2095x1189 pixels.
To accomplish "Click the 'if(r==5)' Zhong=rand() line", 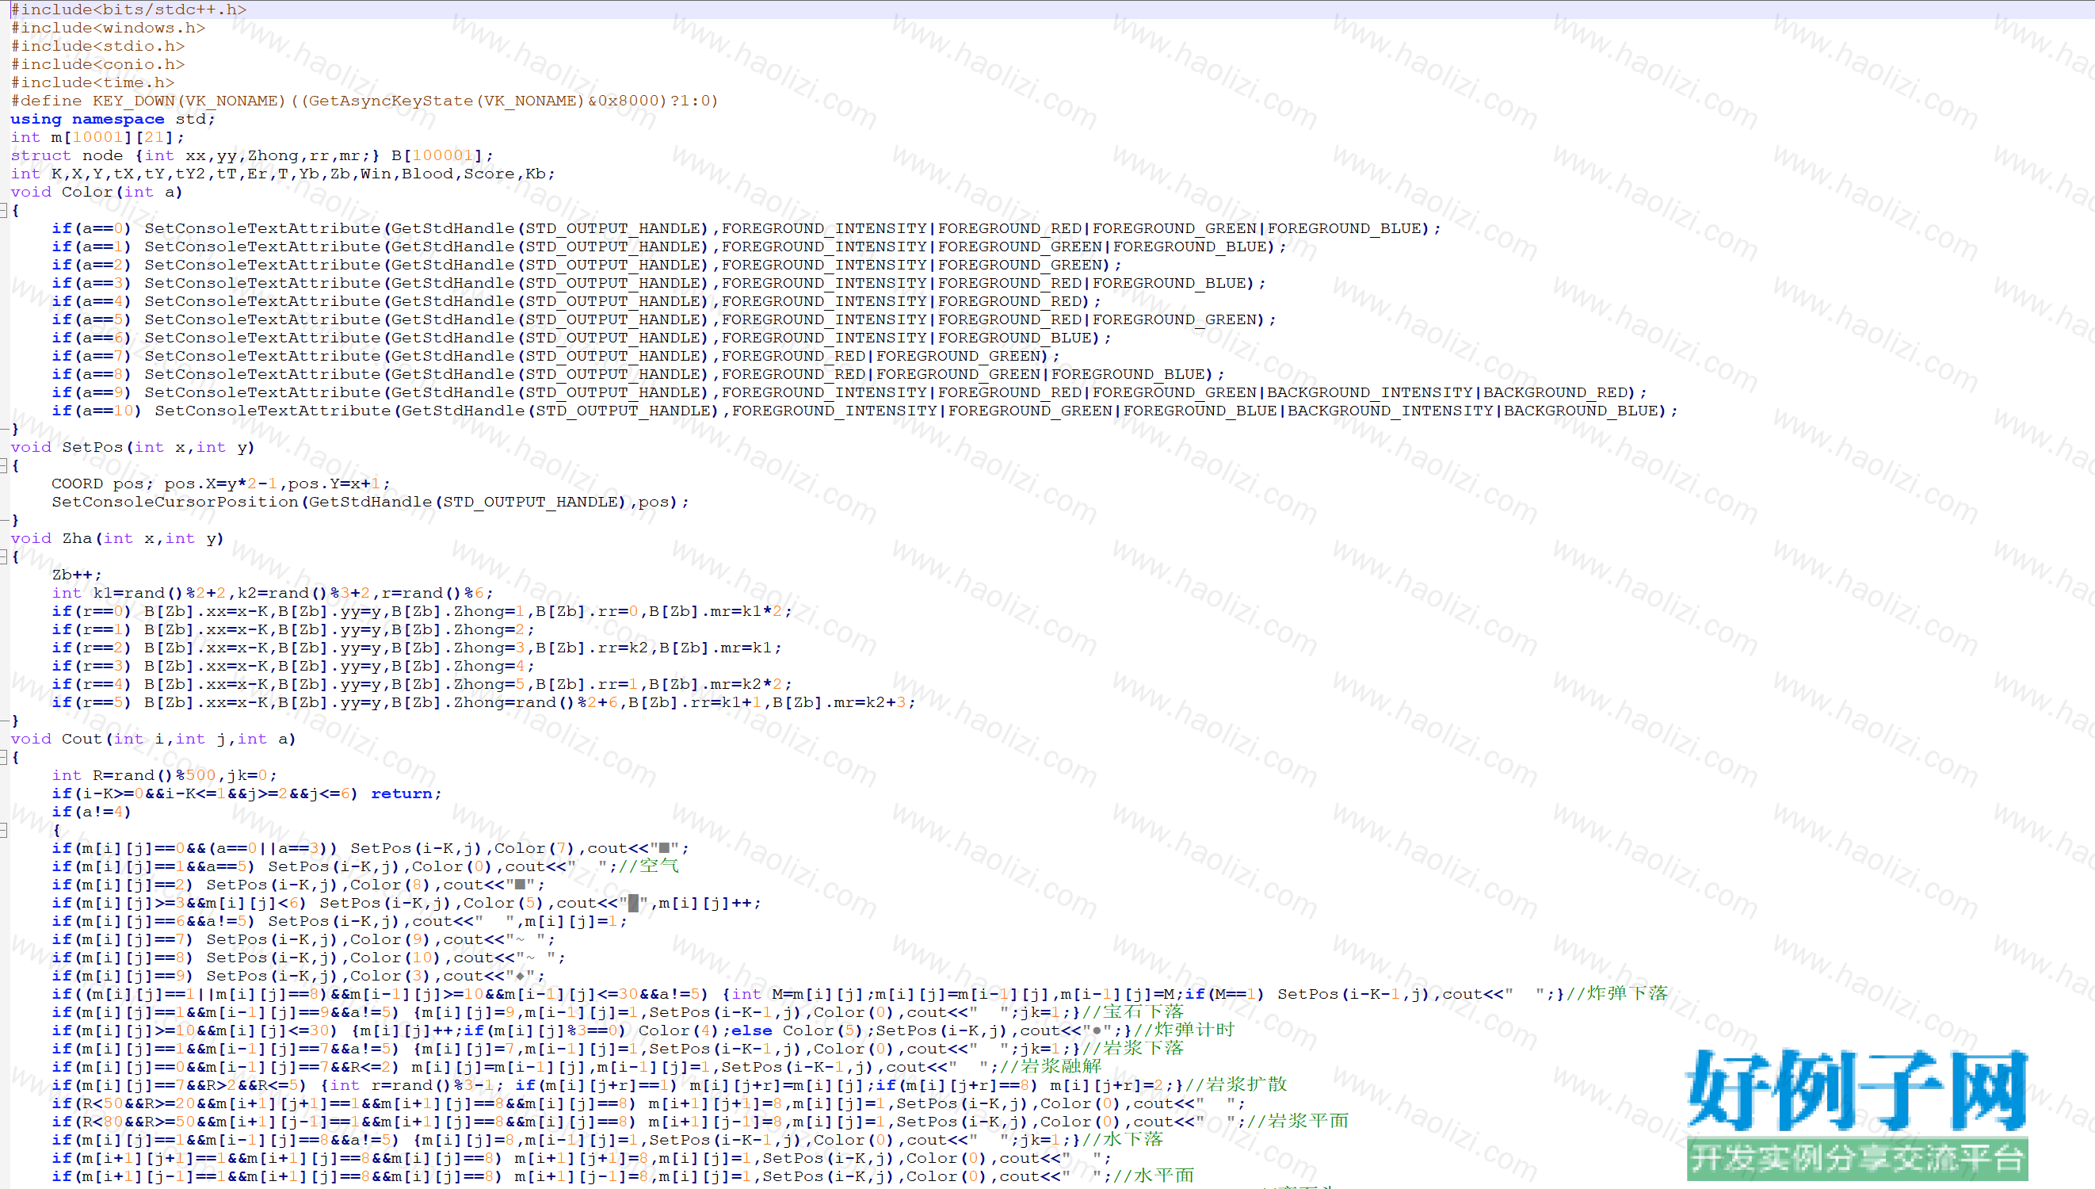I will pyautogui.click(x=483, y=702).
